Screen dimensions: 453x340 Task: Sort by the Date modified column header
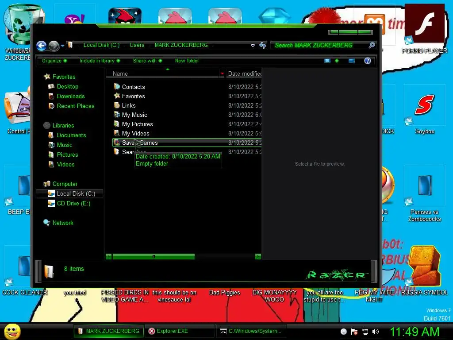(x=244, y=74)
